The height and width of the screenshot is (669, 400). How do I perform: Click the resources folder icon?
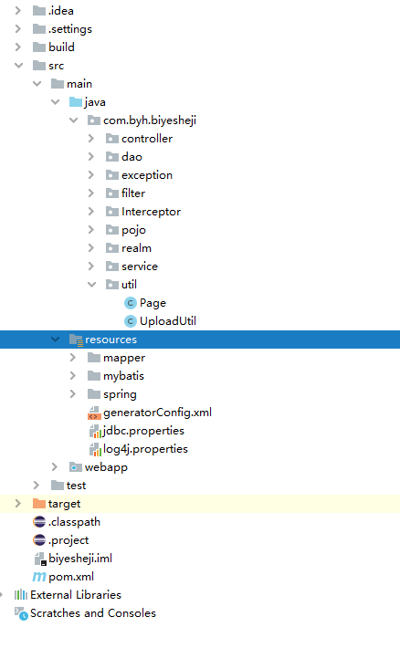coord(76,340)
